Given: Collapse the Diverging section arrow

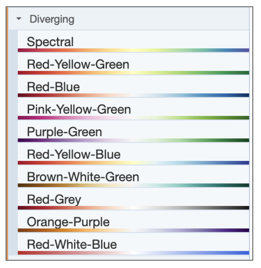Looking at the screenshot, I should 19,19.
